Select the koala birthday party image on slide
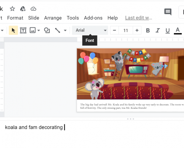Image resolution: width=184 pixels, height=148 pixels. [130, 74]
